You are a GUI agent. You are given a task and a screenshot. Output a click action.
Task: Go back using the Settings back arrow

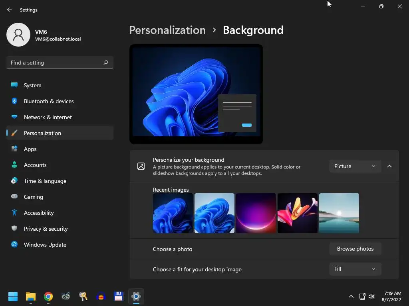(10, 10)
